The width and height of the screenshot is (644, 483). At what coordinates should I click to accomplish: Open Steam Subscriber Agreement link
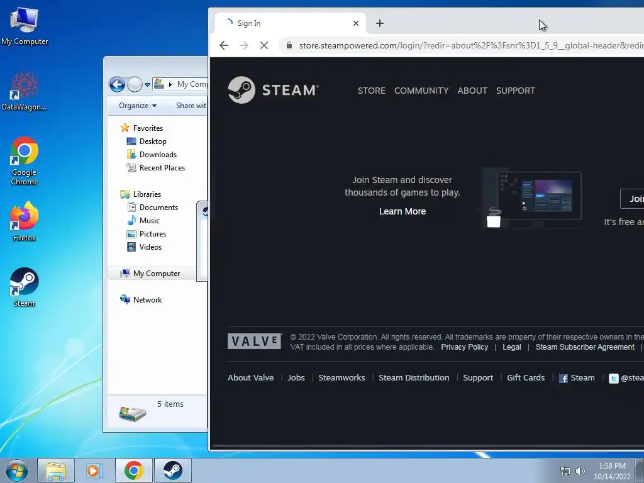click(585, 347)
